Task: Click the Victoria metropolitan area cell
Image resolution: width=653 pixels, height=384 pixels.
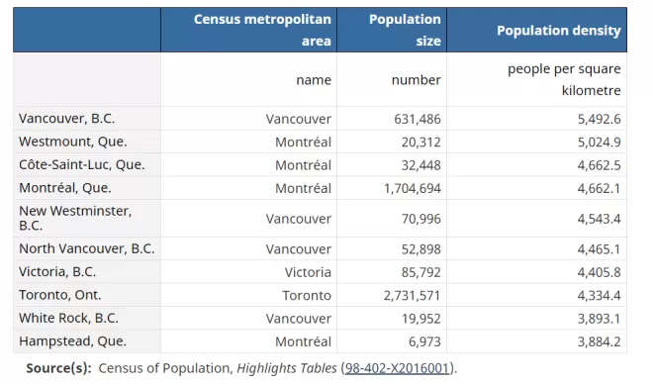Action: 308,272
